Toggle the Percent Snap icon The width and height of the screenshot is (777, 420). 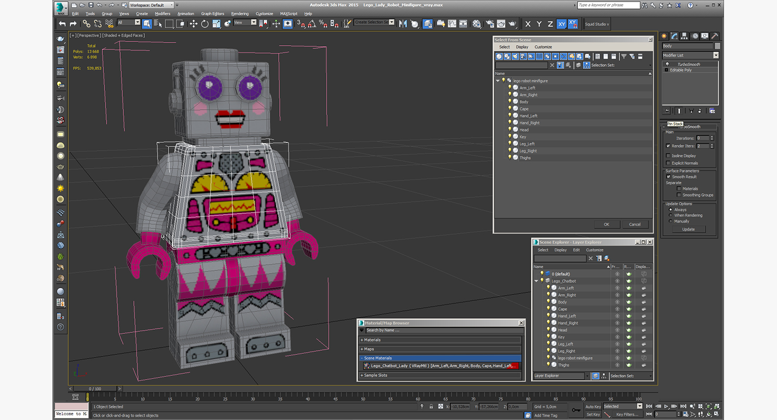coord(323,24)
